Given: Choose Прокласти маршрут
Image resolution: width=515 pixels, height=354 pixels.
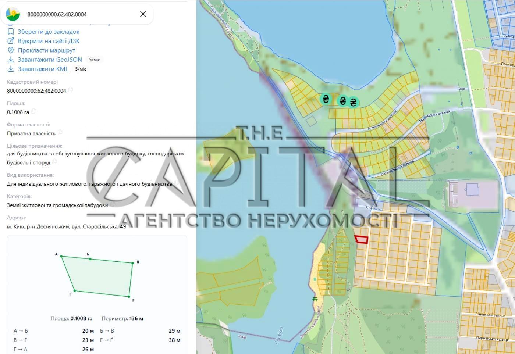Looking at the screenshot, I should 46,50.
